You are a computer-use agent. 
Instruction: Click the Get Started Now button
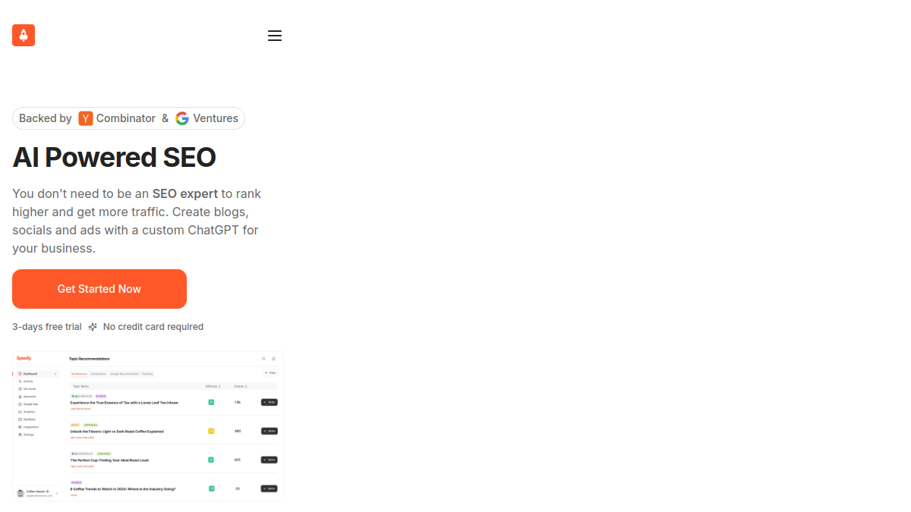click(99, 289)
